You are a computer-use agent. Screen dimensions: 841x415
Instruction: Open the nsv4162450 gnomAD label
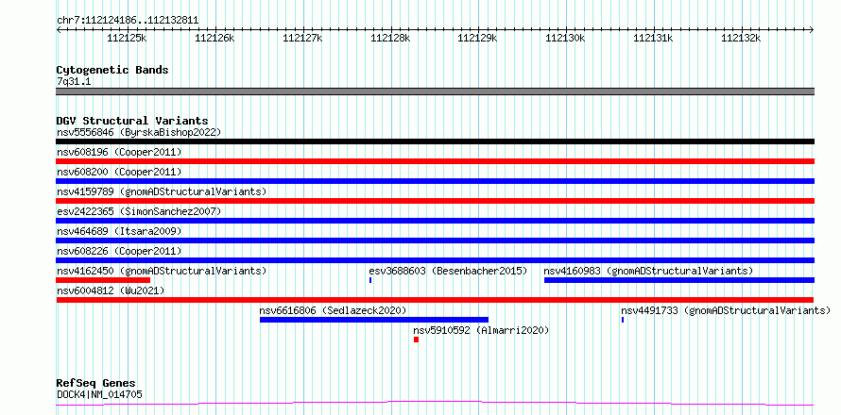pos(162,271)
